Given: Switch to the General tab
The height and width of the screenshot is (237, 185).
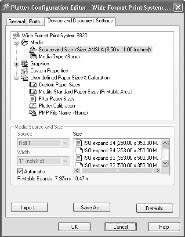Looking at the screenshot, I should [x=17, y=22].
